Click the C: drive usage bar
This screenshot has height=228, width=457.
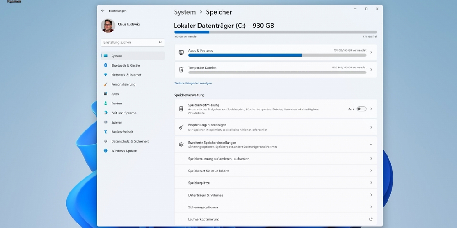(276, 32)
